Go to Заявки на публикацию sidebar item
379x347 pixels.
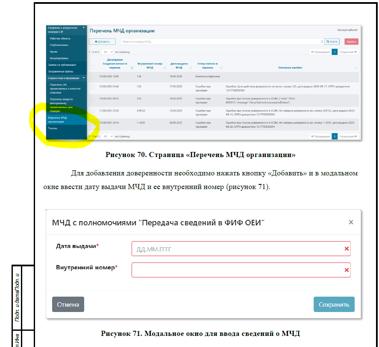[62, 65]
